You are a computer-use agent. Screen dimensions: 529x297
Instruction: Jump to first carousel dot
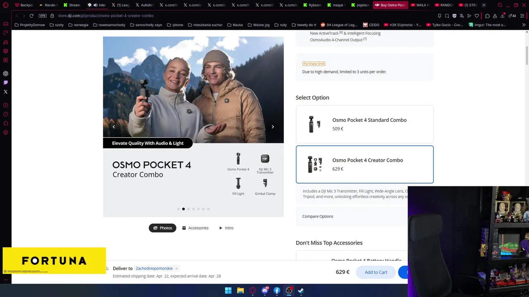tap(179, 209)
